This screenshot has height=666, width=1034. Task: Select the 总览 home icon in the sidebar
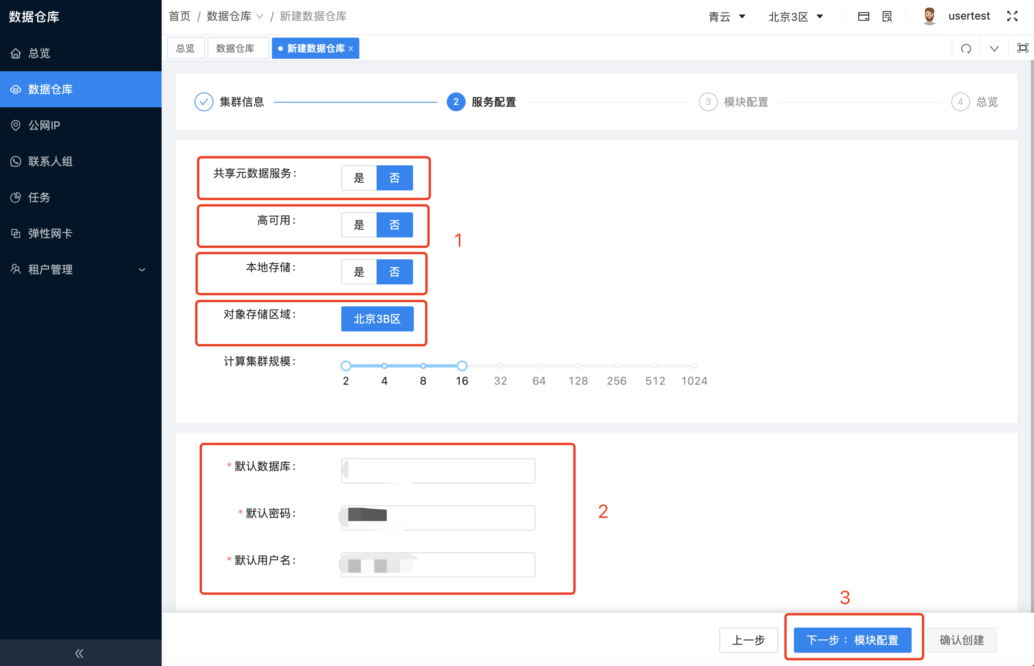(x=16, y=53)
